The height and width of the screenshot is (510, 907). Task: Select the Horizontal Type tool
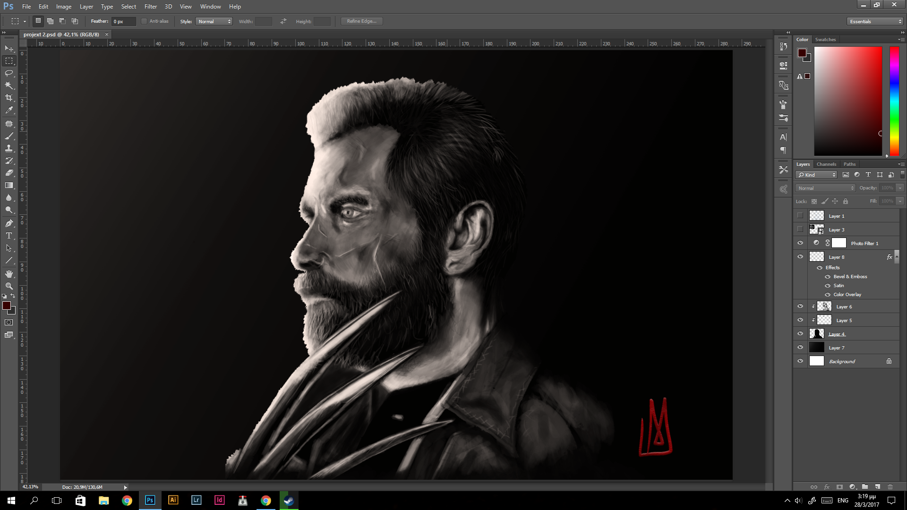coord(9,236)
